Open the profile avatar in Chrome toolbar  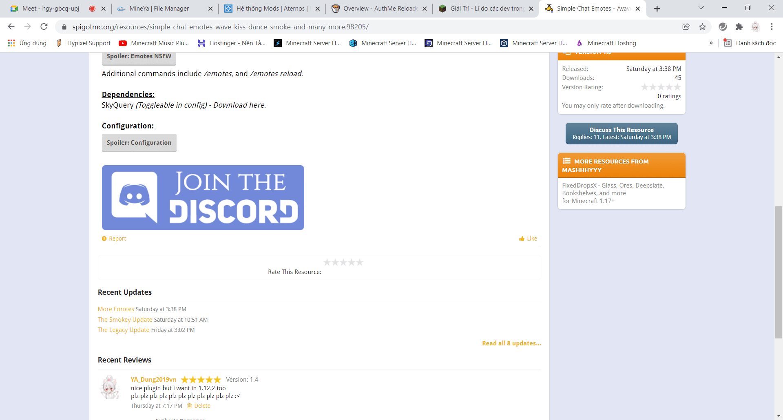[755, 27]
